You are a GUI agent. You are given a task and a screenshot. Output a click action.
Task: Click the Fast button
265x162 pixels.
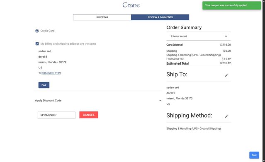coord(254,155)
